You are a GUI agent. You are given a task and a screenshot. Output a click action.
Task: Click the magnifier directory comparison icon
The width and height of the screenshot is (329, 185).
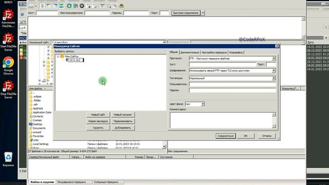click(109, 6)
